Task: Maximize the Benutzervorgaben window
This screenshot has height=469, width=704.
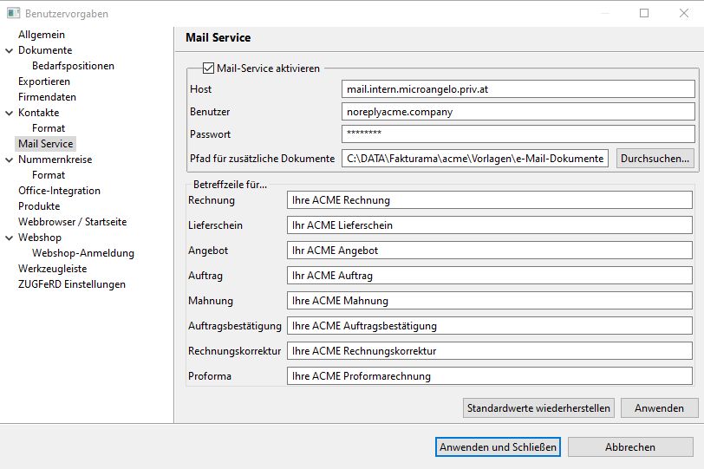Action: [644, 13]
